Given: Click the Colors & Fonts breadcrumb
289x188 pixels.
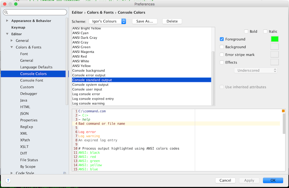Looking at the screenshot, I should pyautogui.click(x=100, y=12).
